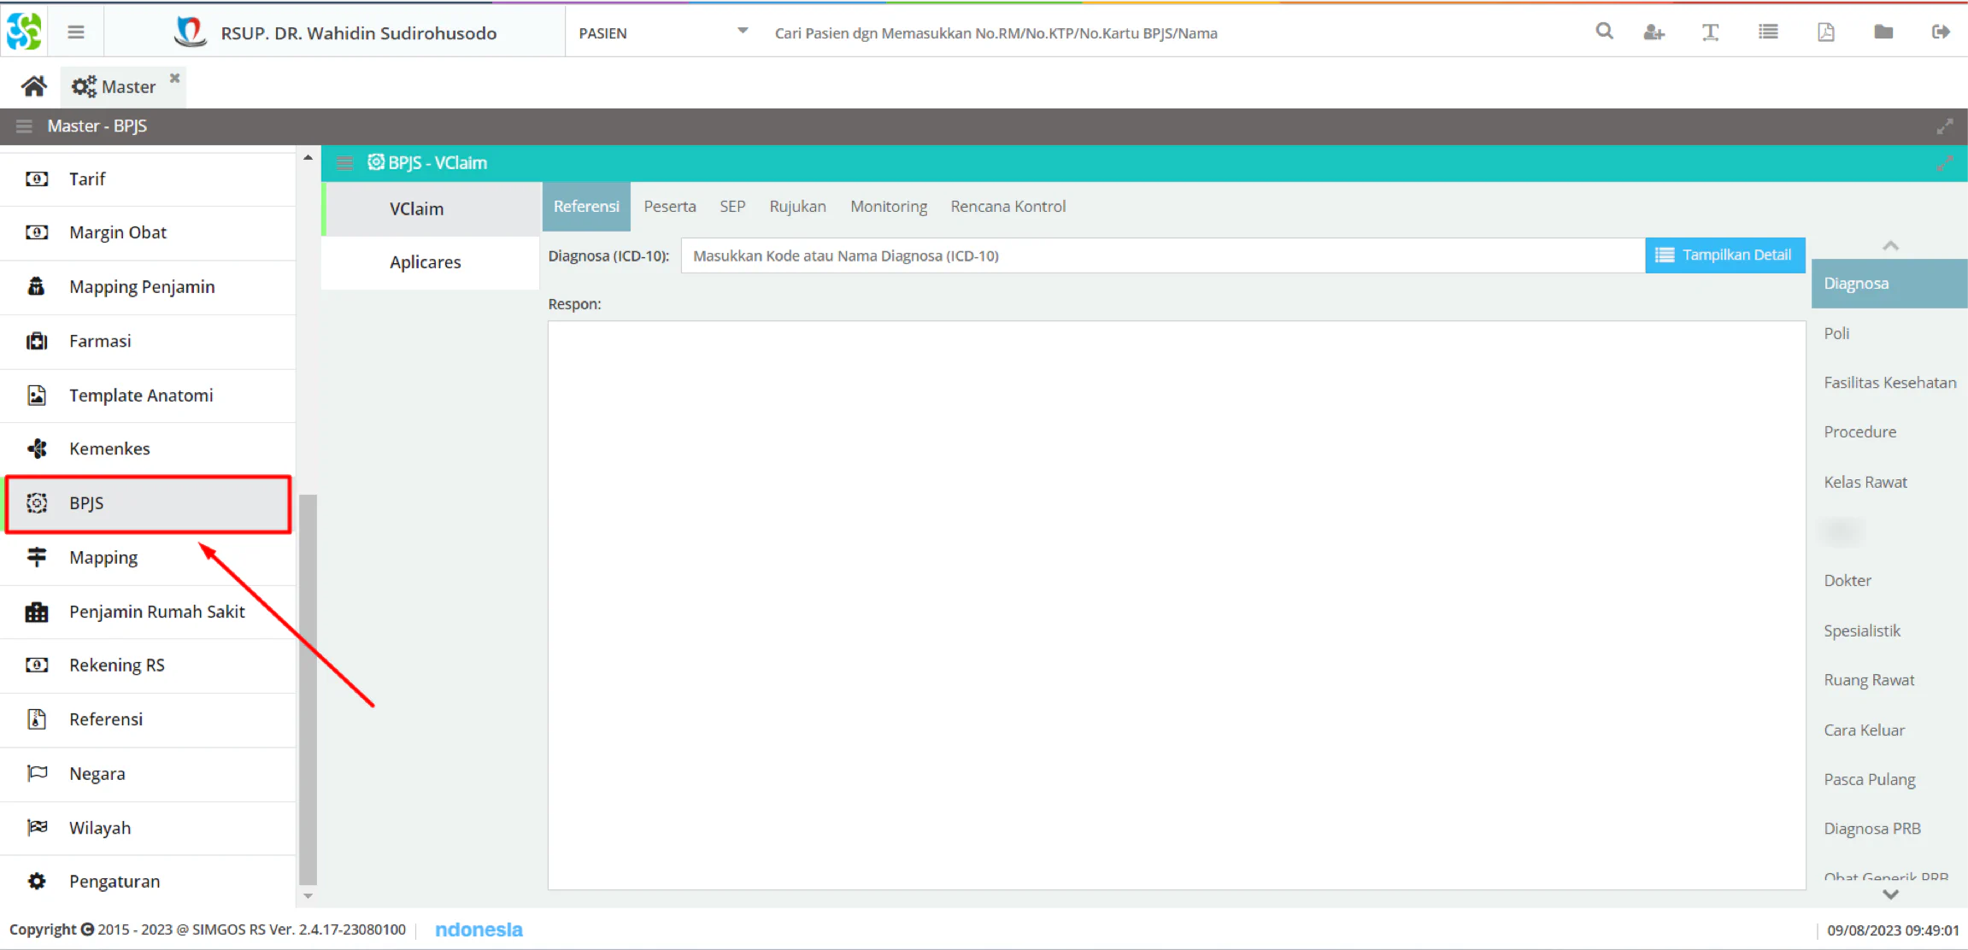Select Poli in the reference list
1968x950 pixels.
(1889, 334)
